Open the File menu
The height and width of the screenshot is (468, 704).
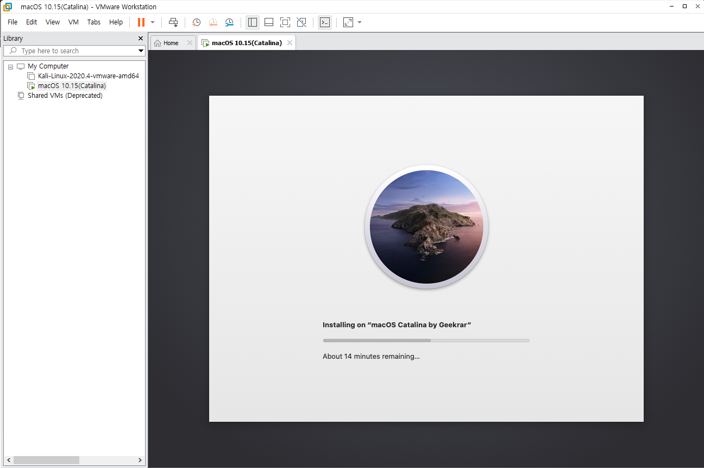point(12,22)
